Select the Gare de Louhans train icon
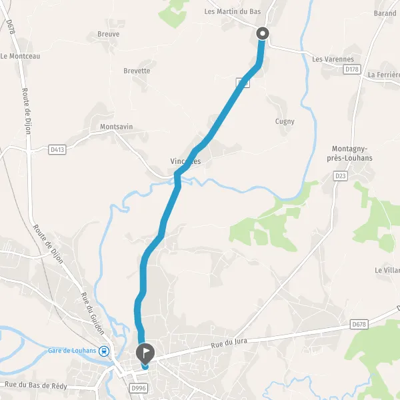 point(104,351)
